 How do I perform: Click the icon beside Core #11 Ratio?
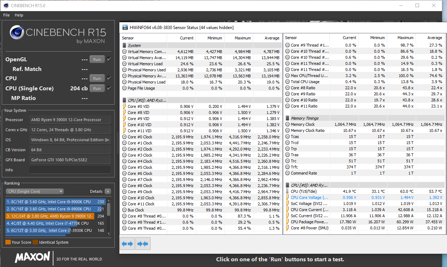[287, 106]
